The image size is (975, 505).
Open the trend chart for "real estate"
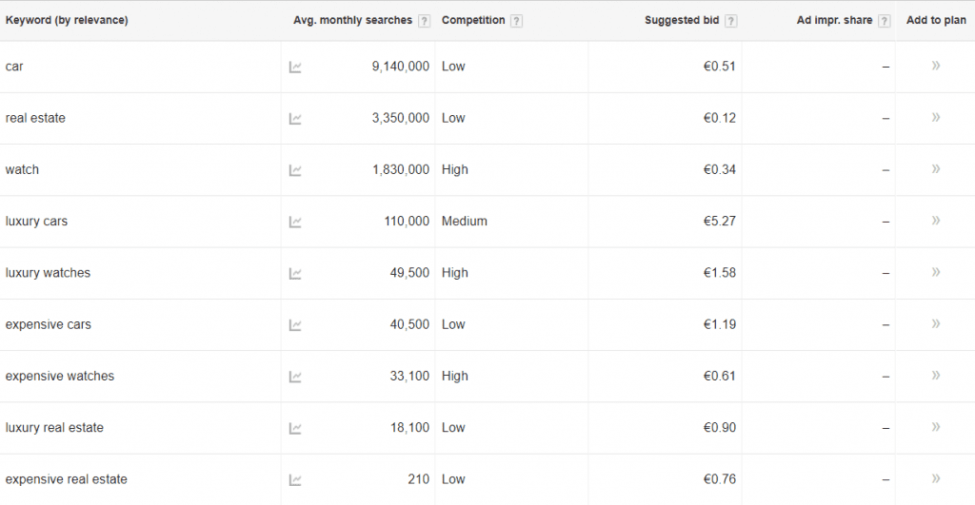[295, 118]
